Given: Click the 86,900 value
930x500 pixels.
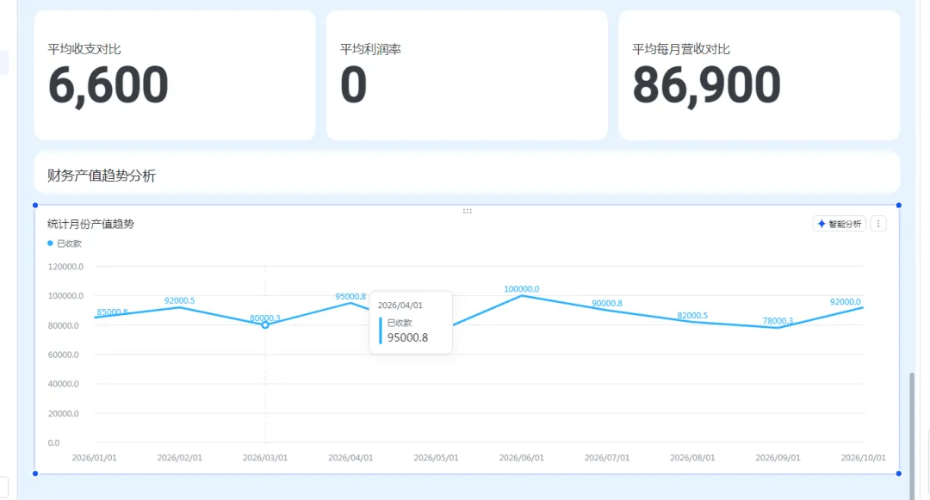Looking at the screenshot, I should pos(706,86).
